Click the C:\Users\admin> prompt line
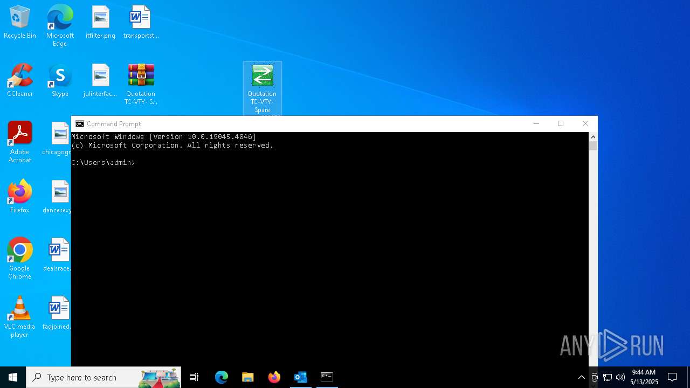This screenshot has width=690, height=388. click(x=103, y=163)
